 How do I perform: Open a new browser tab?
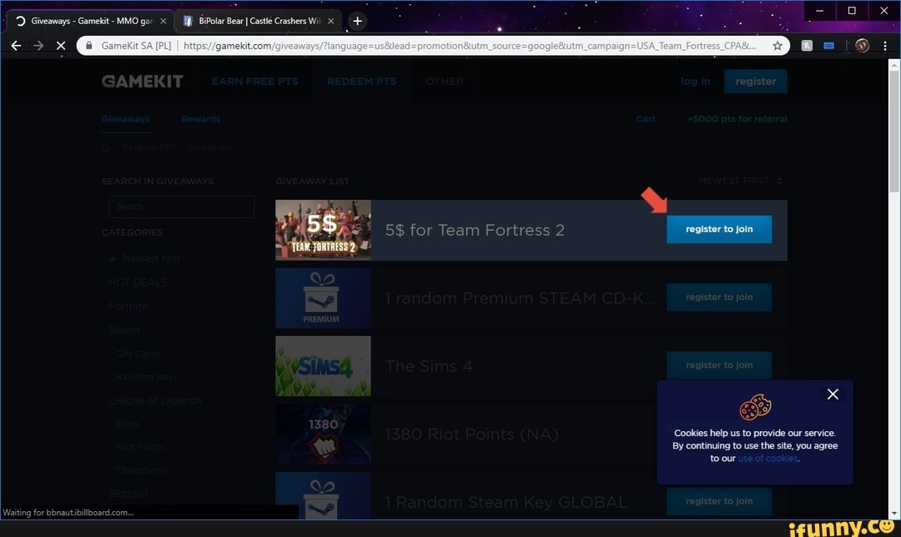click(x=357, y=20)
